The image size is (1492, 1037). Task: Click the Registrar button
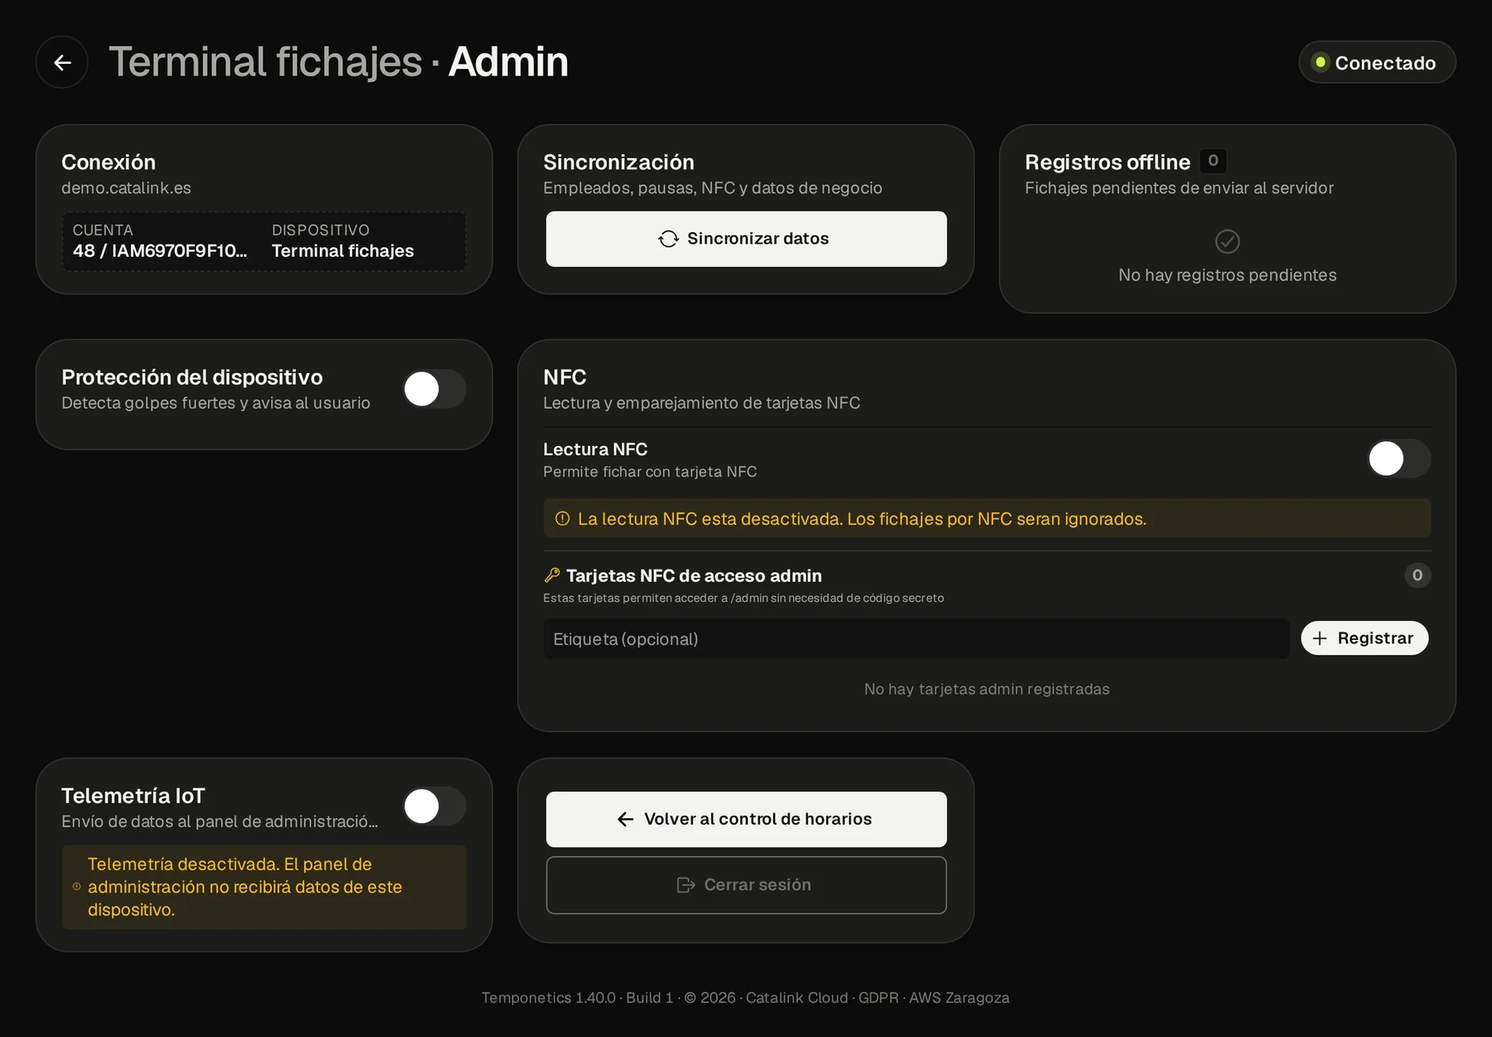pos(1364,638)
